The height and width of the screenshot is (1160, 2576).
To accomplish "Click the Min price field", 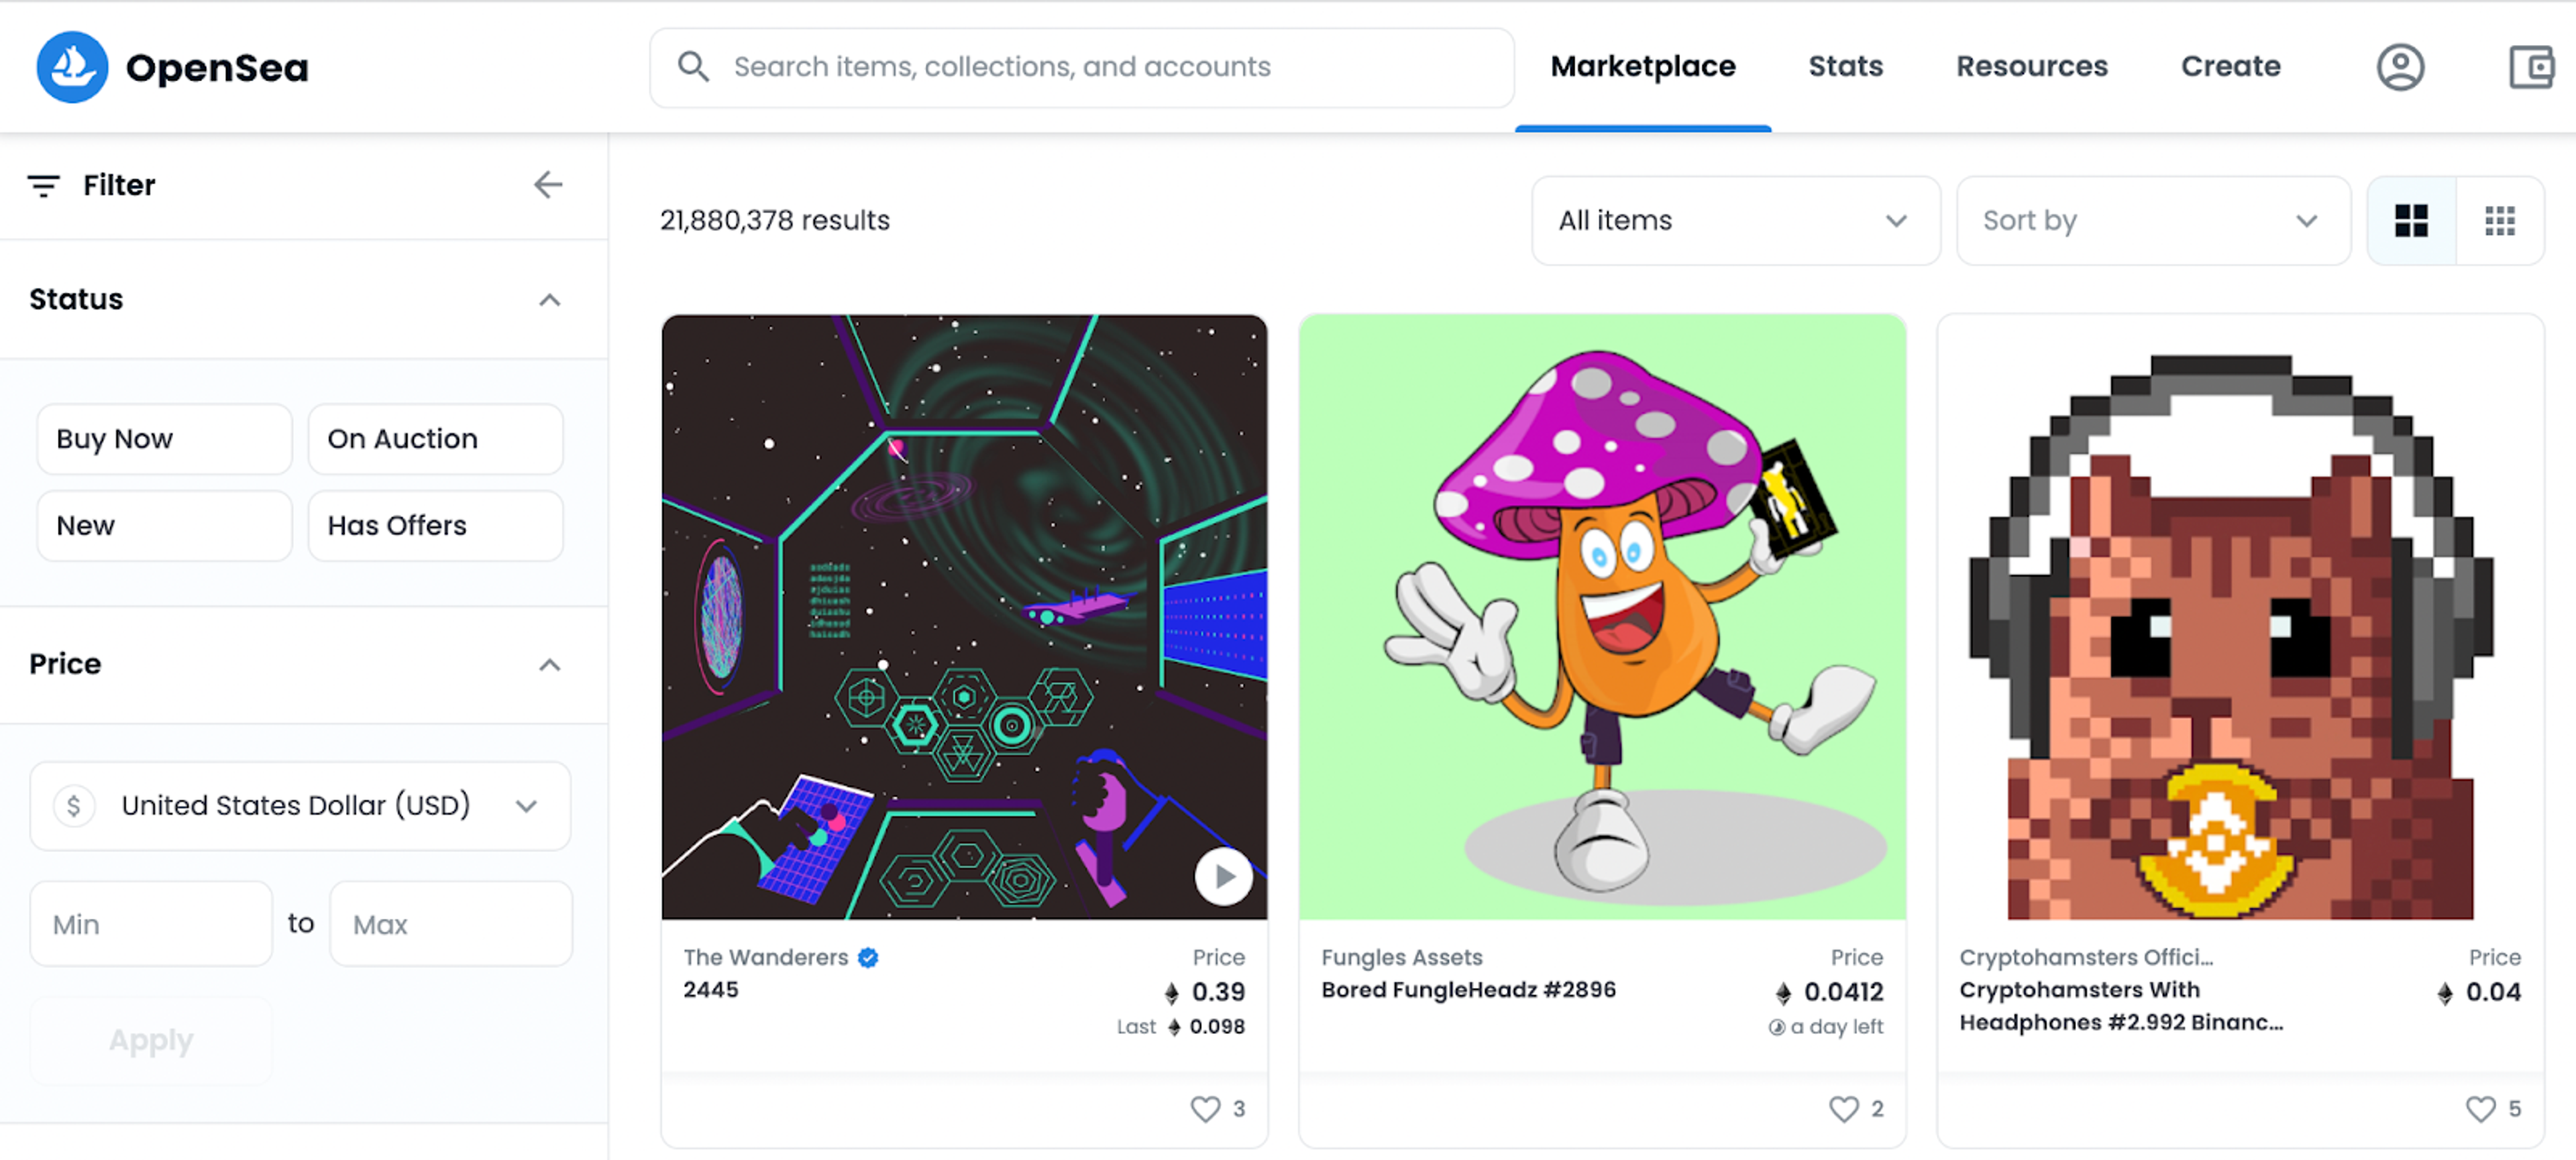I will (x=151, y=924).
